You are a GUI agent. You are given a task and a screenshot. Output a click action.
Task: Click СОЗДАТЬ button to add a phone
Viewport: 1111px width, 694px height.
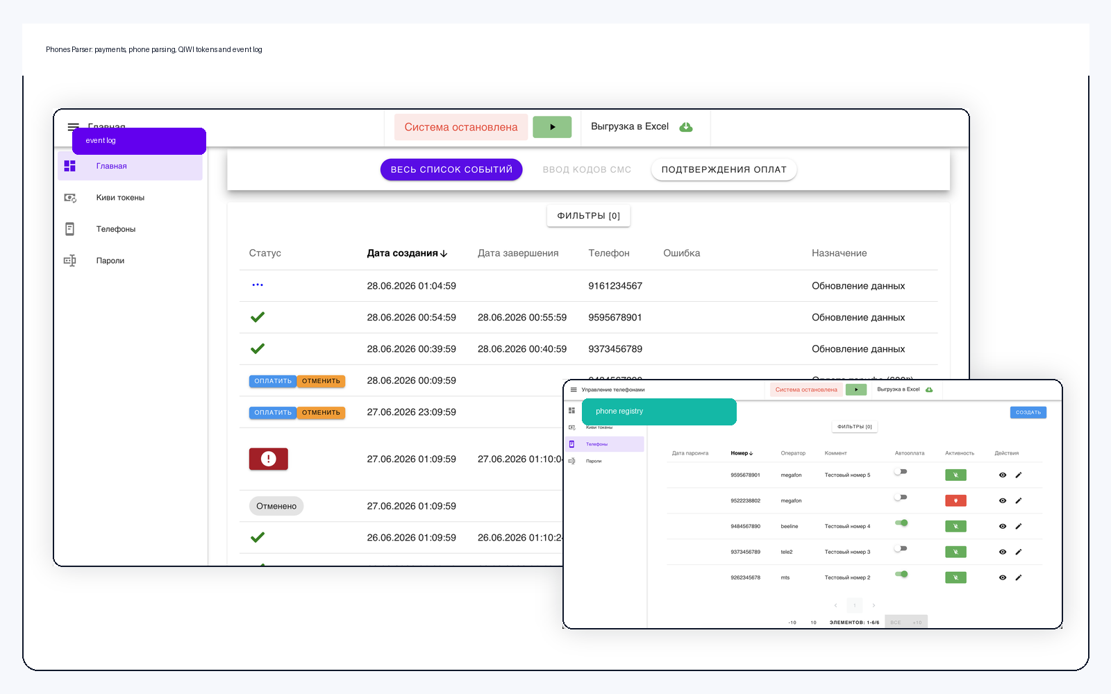[x=1028, y=412]
